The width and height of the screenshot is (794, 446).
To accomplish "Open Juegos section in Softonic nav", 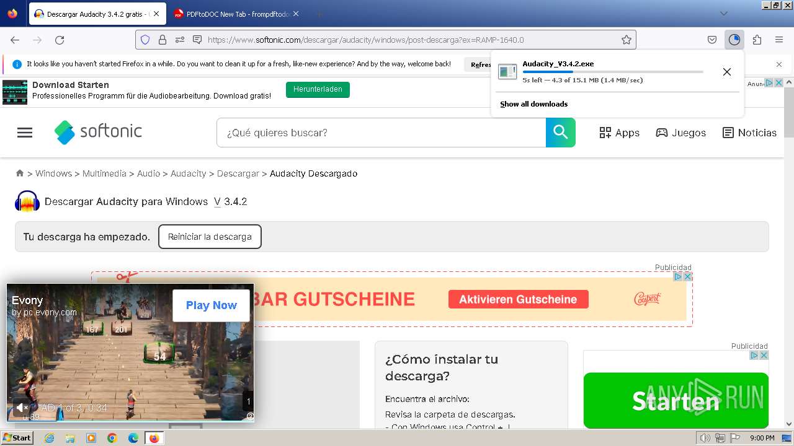I will pos(681,133).
